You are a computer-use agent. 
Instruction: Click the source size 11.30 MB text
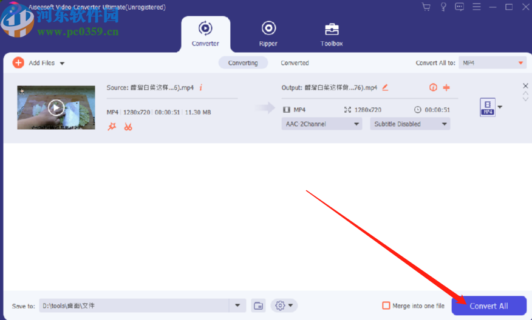coord(198,112)
